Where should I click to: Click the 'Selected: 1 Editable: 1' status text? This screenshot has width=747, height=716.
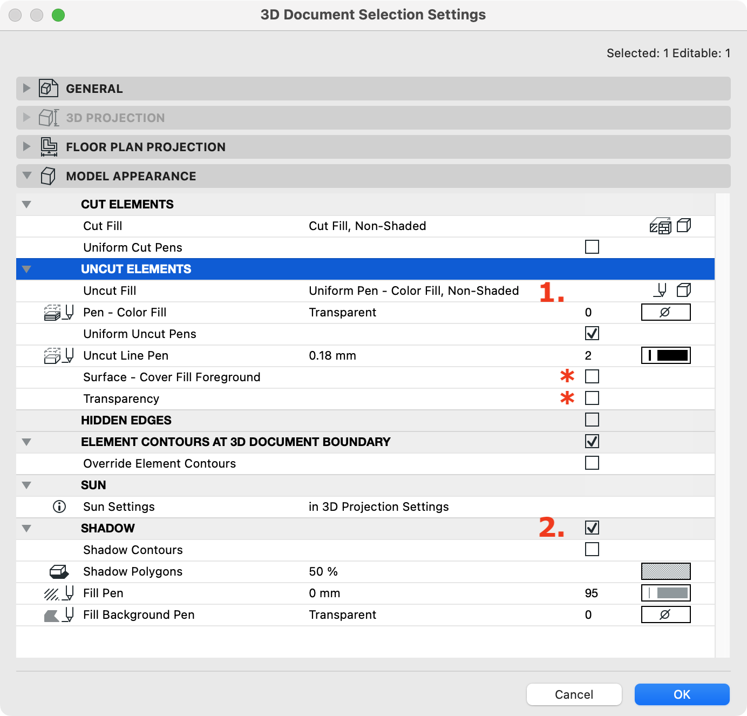click(669, 53)
